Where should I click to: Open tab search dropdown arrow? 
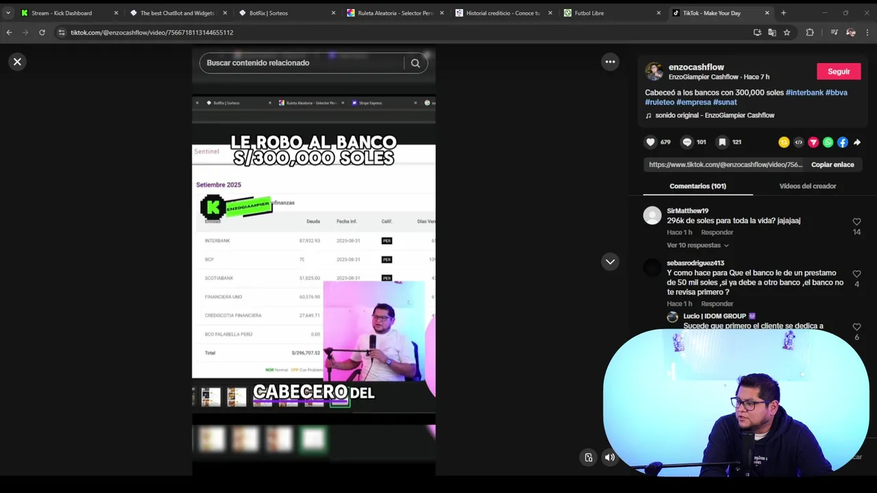[x=8, y=13]
